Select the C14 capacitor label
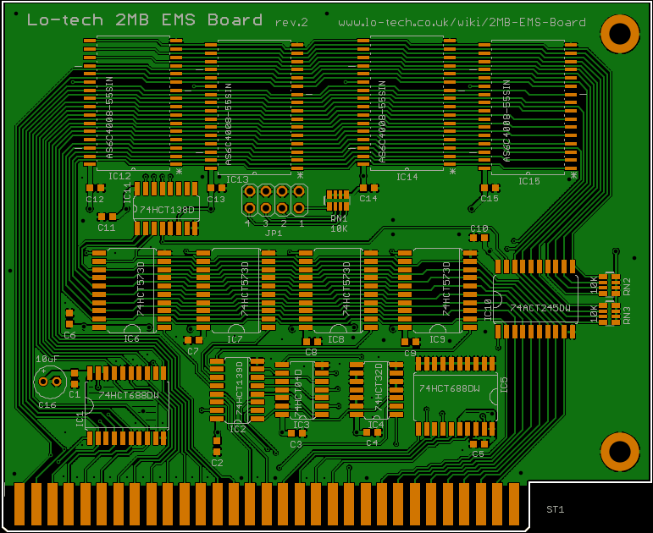The width and height of the screenshot is (653, 533). [x=368, y=199]
